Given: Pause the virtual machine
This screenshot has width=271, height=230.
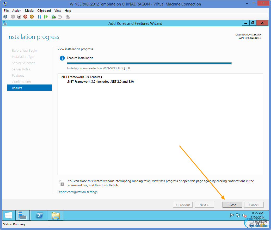Looking at the screenshot, I should point(40,17).
